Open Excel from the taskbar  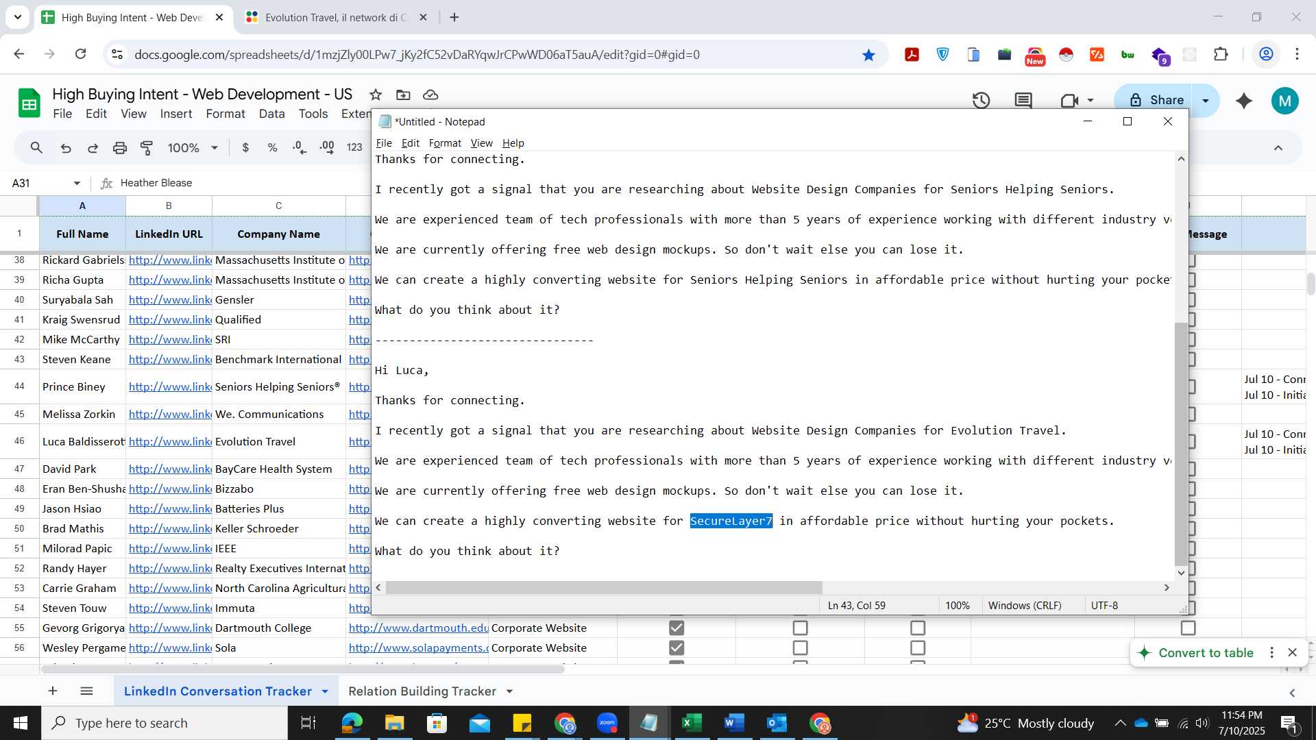pos(692,723)
